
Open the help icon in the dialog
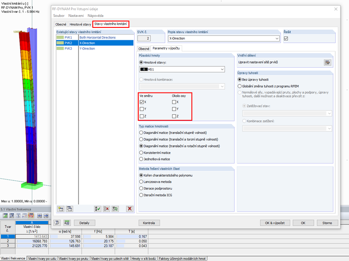point(57,223)
